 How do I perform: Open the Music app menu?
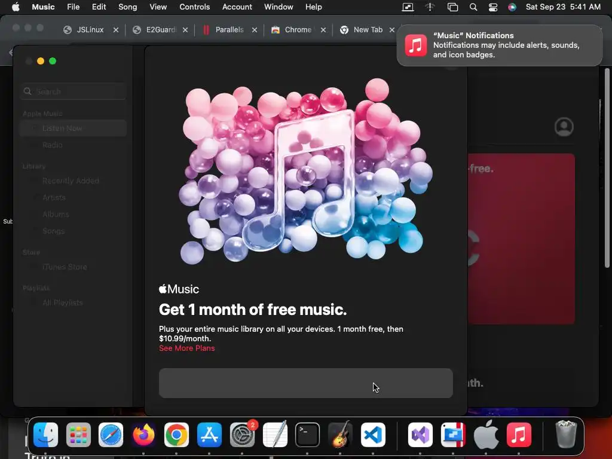click(43, 7)
